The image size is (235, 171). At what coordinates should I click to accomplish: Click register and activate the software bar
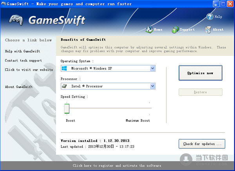pyautogui.click(x=117, y=166)
